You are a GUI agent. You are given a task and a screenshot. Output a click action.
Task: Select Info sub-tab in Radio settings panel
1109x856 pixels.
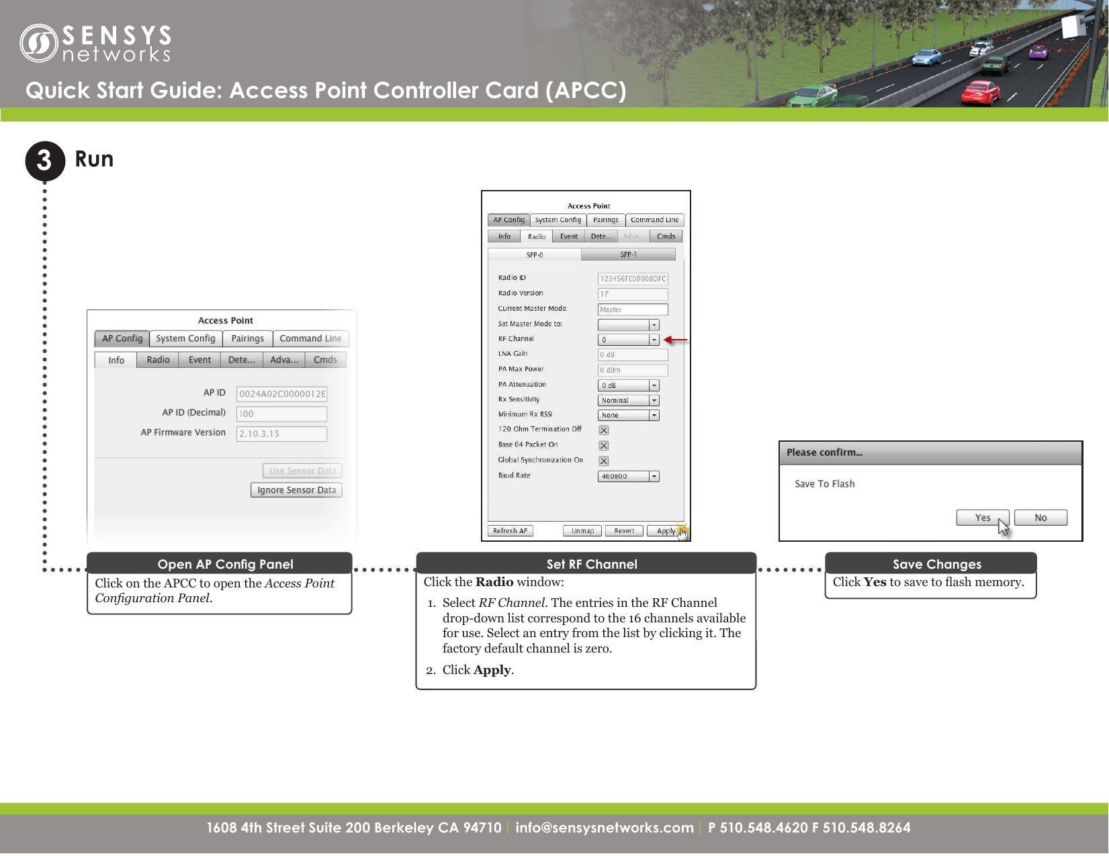click(504, 236)
